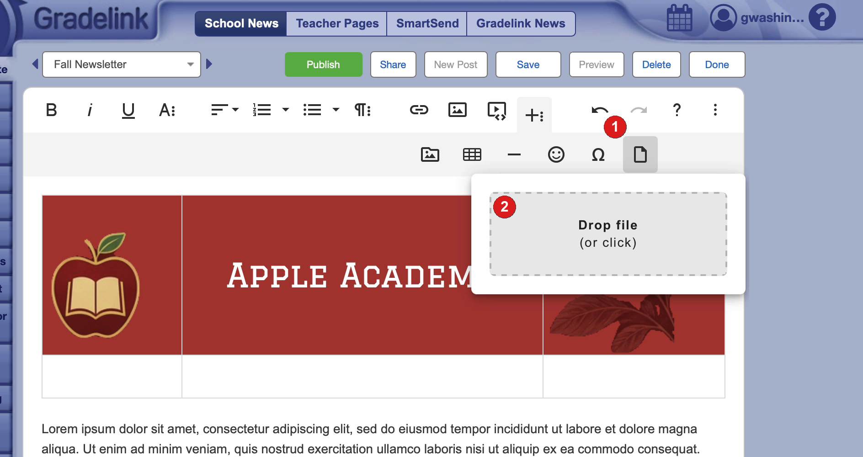Go to the previous post arrow
Viewport: 863px width, 457px height.
click(35, 64)
